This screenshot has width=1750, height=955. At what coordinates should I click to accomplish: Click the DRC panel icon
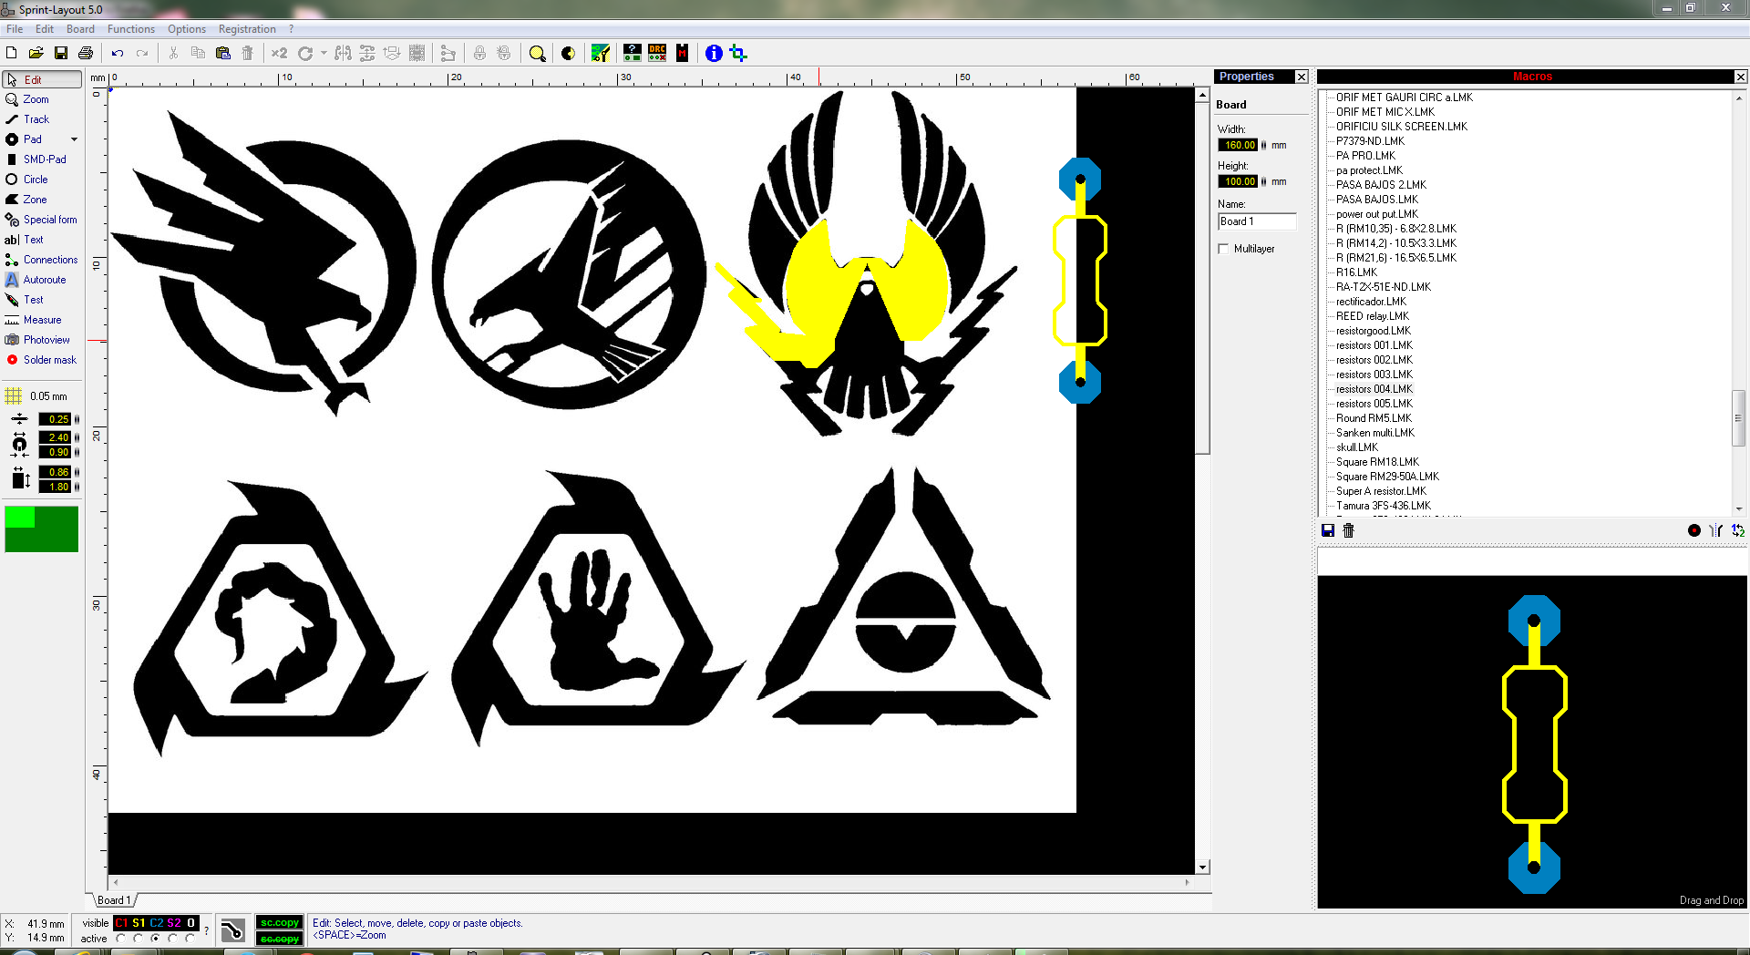click(657, 53)
